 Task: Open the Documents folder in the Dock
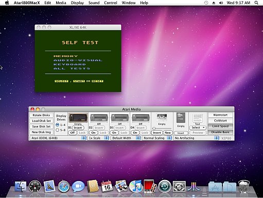coord(230,187)
